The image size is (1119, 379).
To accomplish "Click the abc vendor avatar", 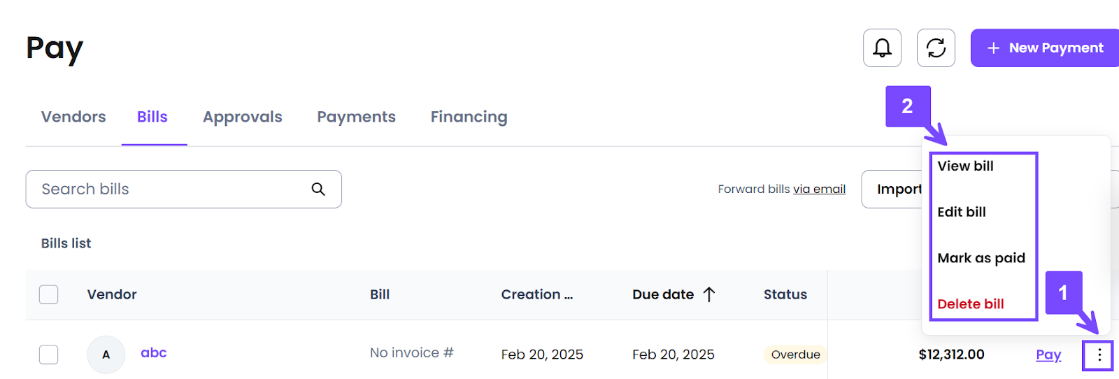I will (x=106, y=355).
